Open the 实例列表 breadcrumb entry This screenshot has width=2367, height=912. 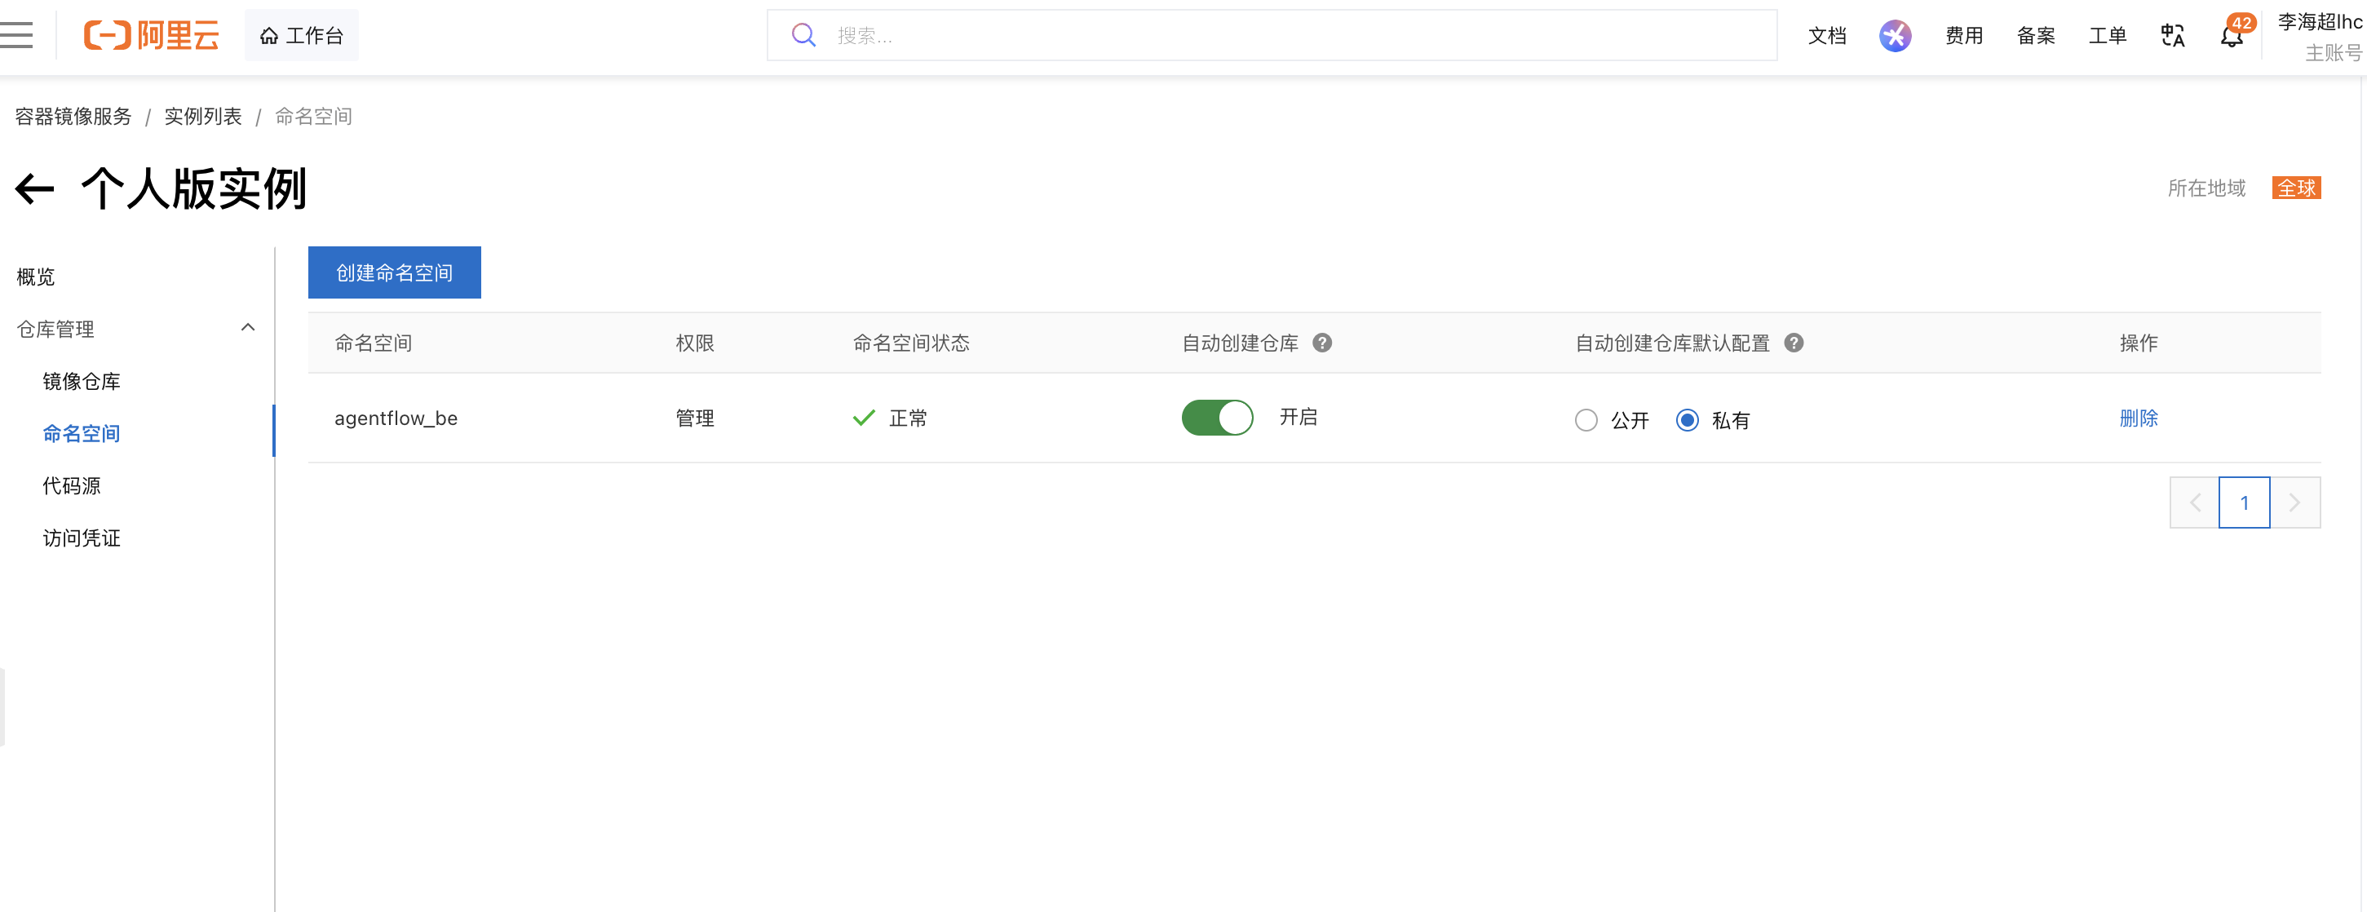coord(202,116)
